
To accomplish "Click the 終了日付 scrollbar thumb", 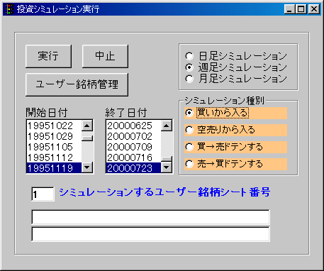I will coord(167,159).
